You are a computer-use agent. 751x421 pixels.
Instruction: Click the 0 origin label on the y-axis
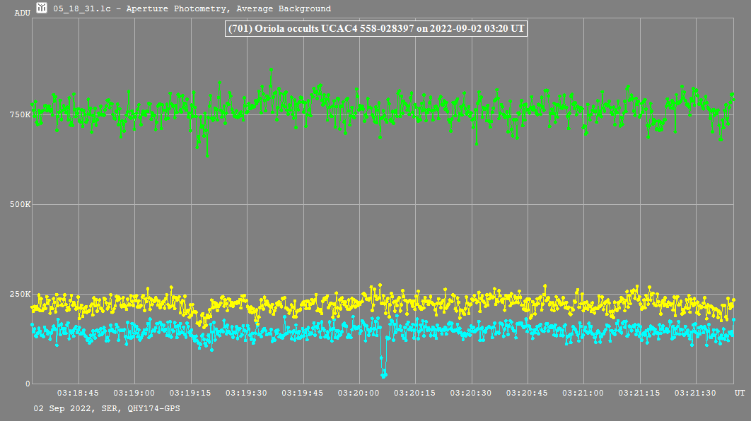pyautogui.click(x=28, y=384)
